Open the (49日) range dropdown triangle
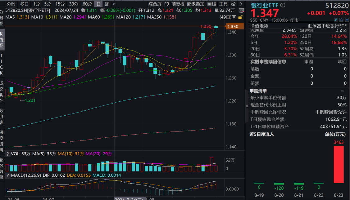 pyautogui.click(x=234, y=17)
